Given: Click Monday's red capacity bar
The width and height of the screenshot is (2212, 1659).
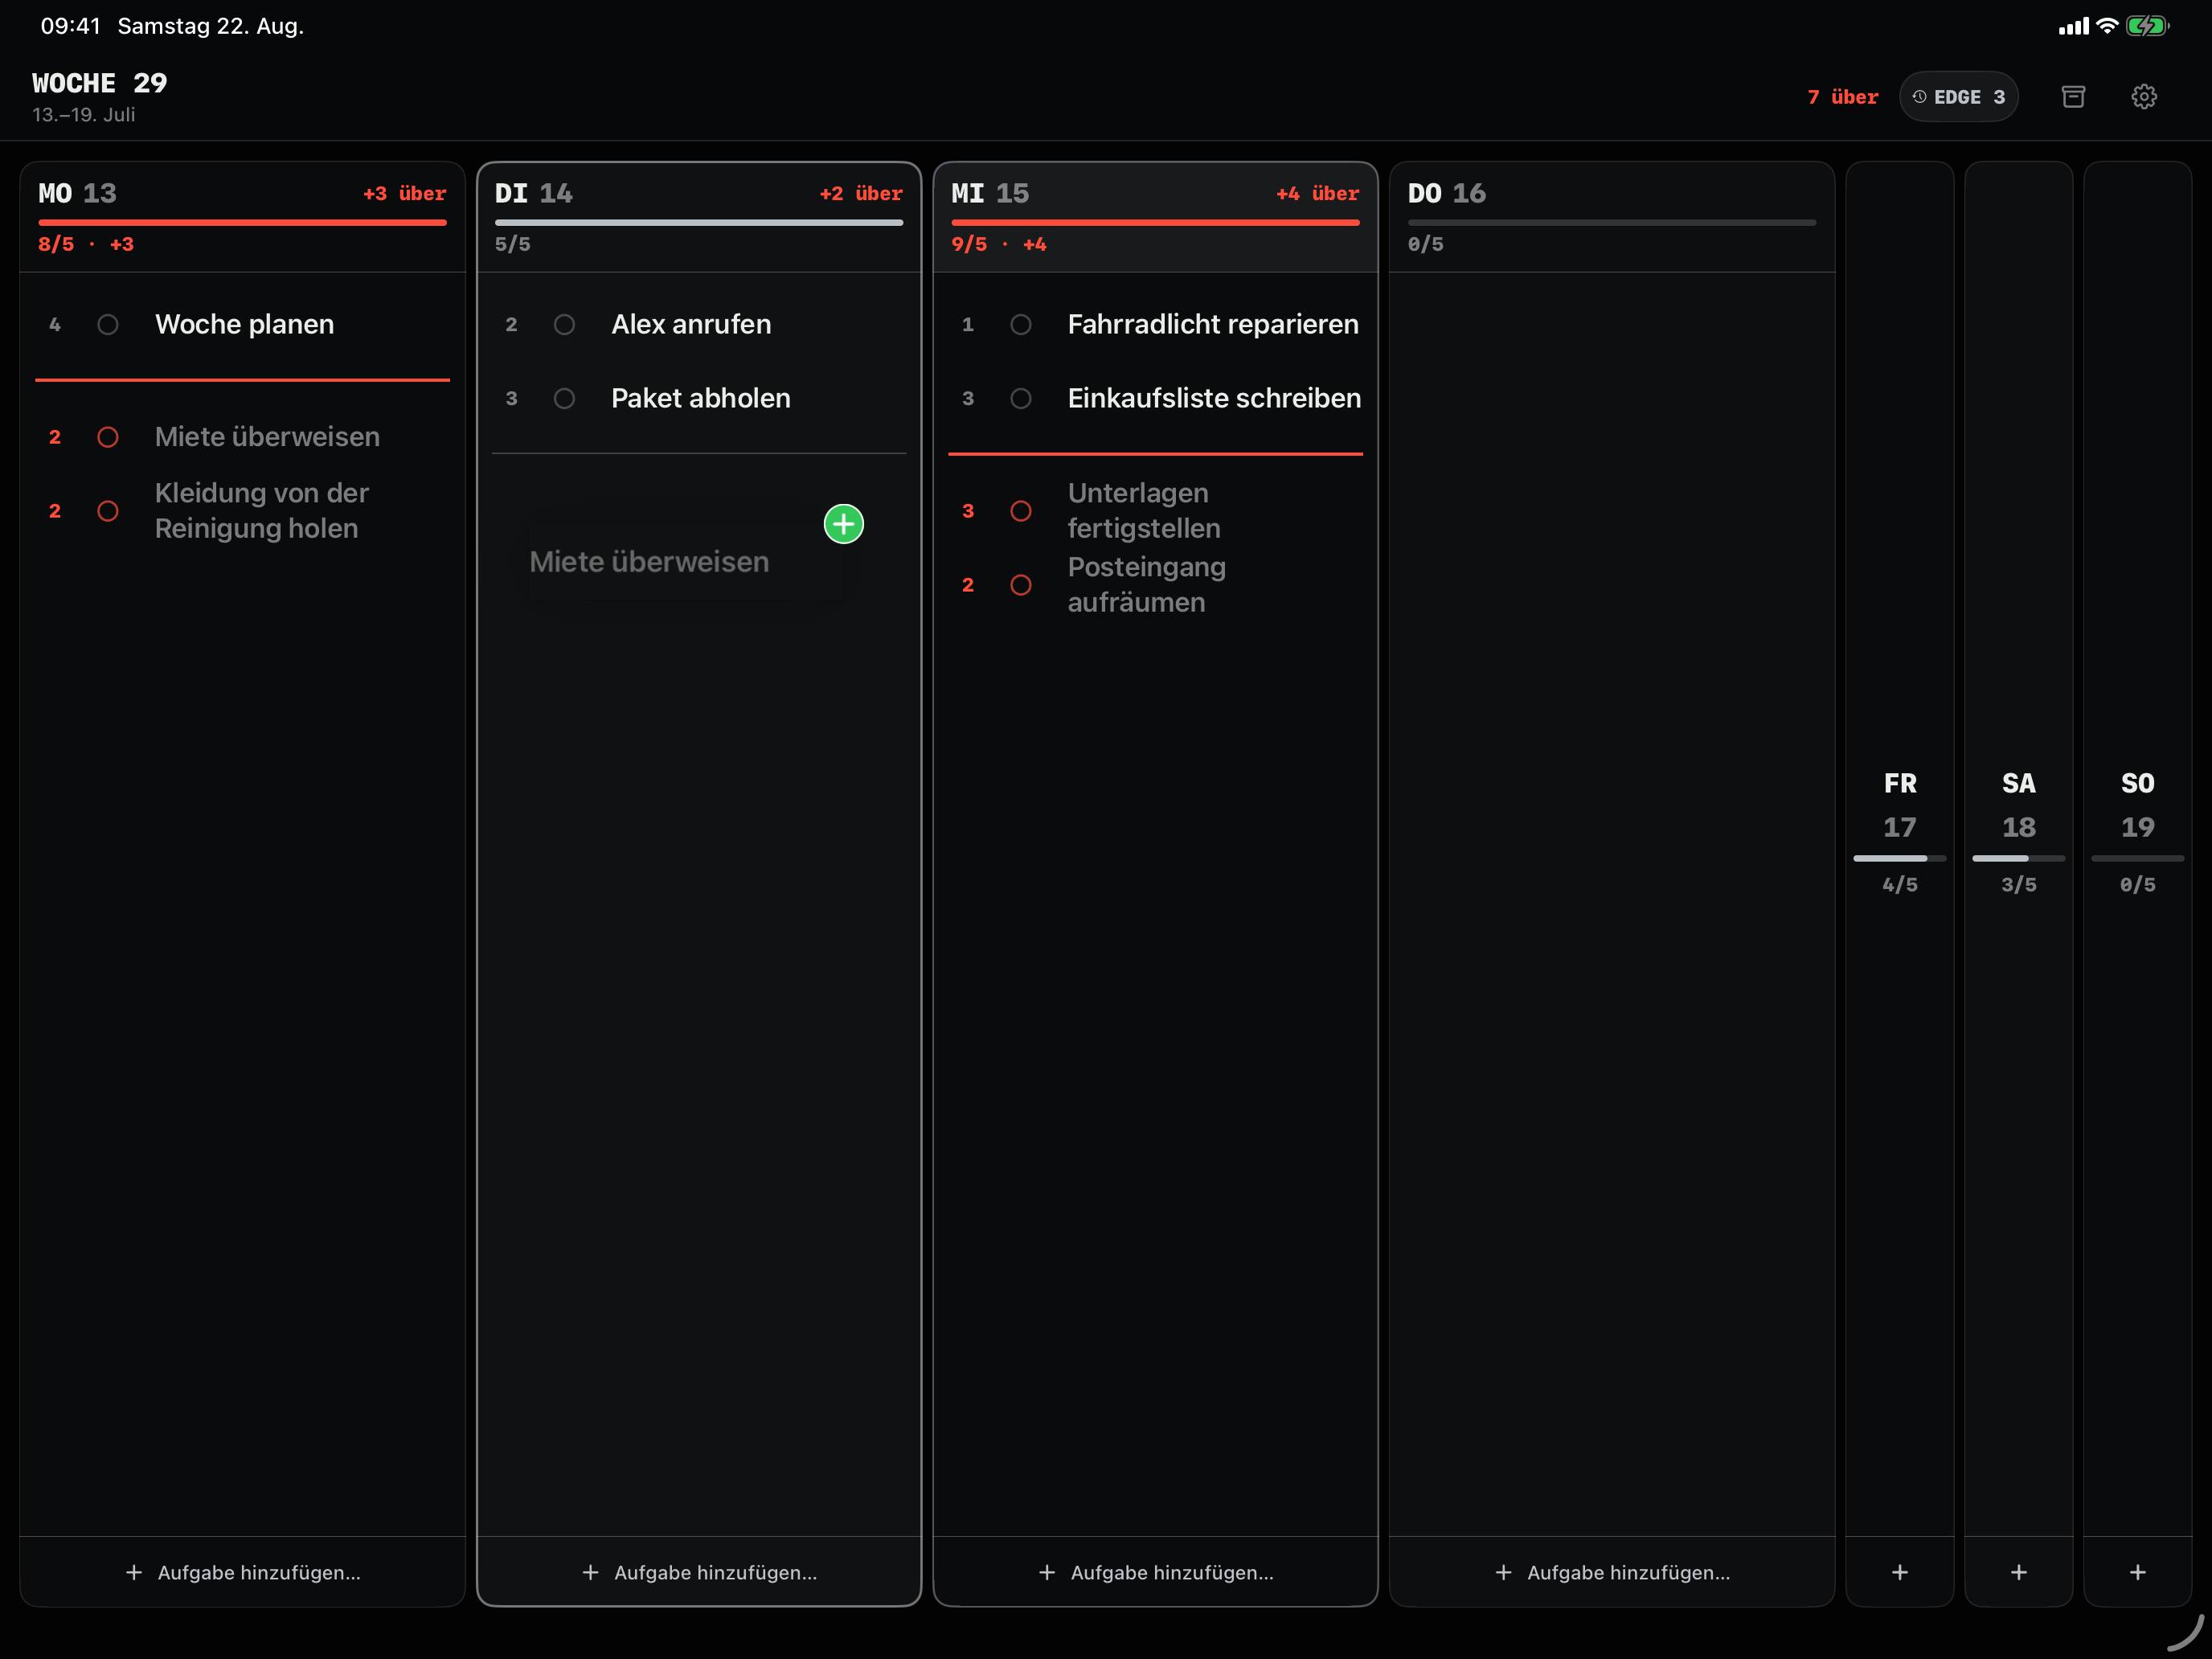Looking at the screenshot, I should tap(243, 222).
